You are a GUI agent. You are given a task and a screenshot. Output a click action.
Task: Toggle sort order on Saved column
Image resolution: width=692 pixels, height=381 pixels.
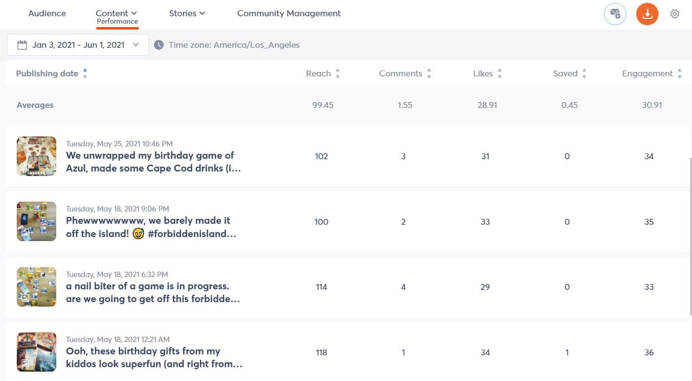[584, 73]
